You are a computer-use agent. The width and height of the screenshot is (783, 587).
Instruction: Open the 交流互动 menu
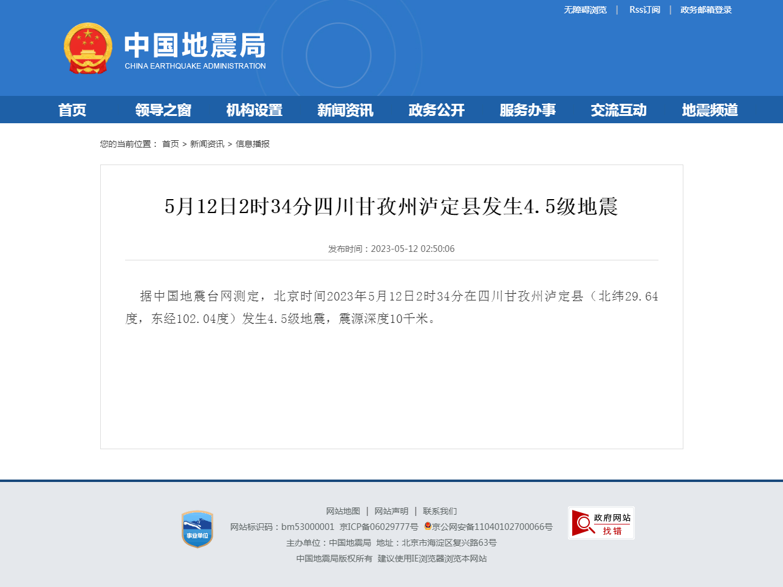[619, 110]
